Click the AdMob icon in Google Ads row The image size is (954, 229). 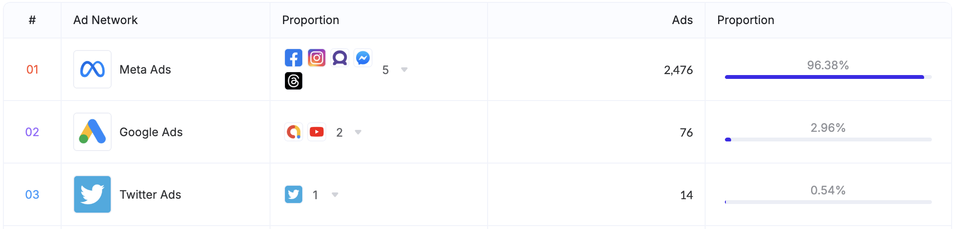pos(294,132)
